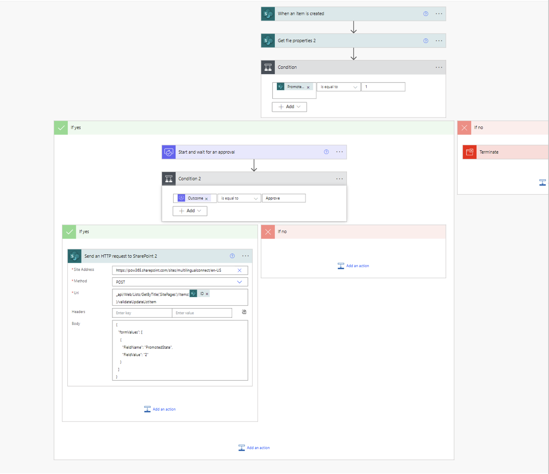Image resolution: width=549 pixels, height=474 pixels.
Task: Open help for Start and wait for an approval
Action: point(326,152)
